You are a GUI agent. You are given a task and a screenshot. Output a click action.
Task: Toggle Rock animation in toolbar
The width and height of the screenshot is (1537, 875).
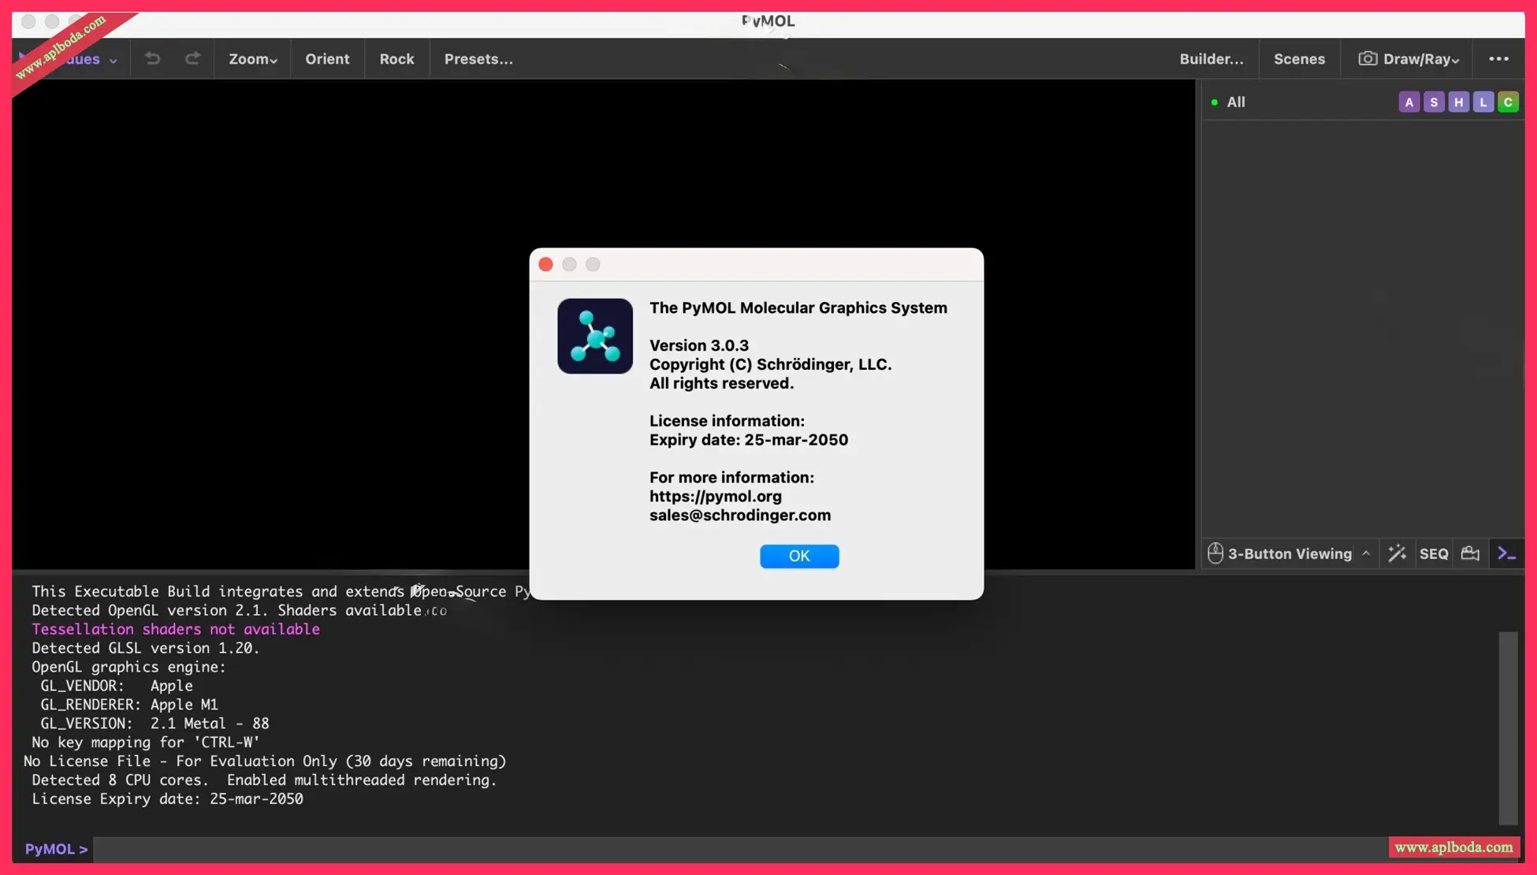396,59
